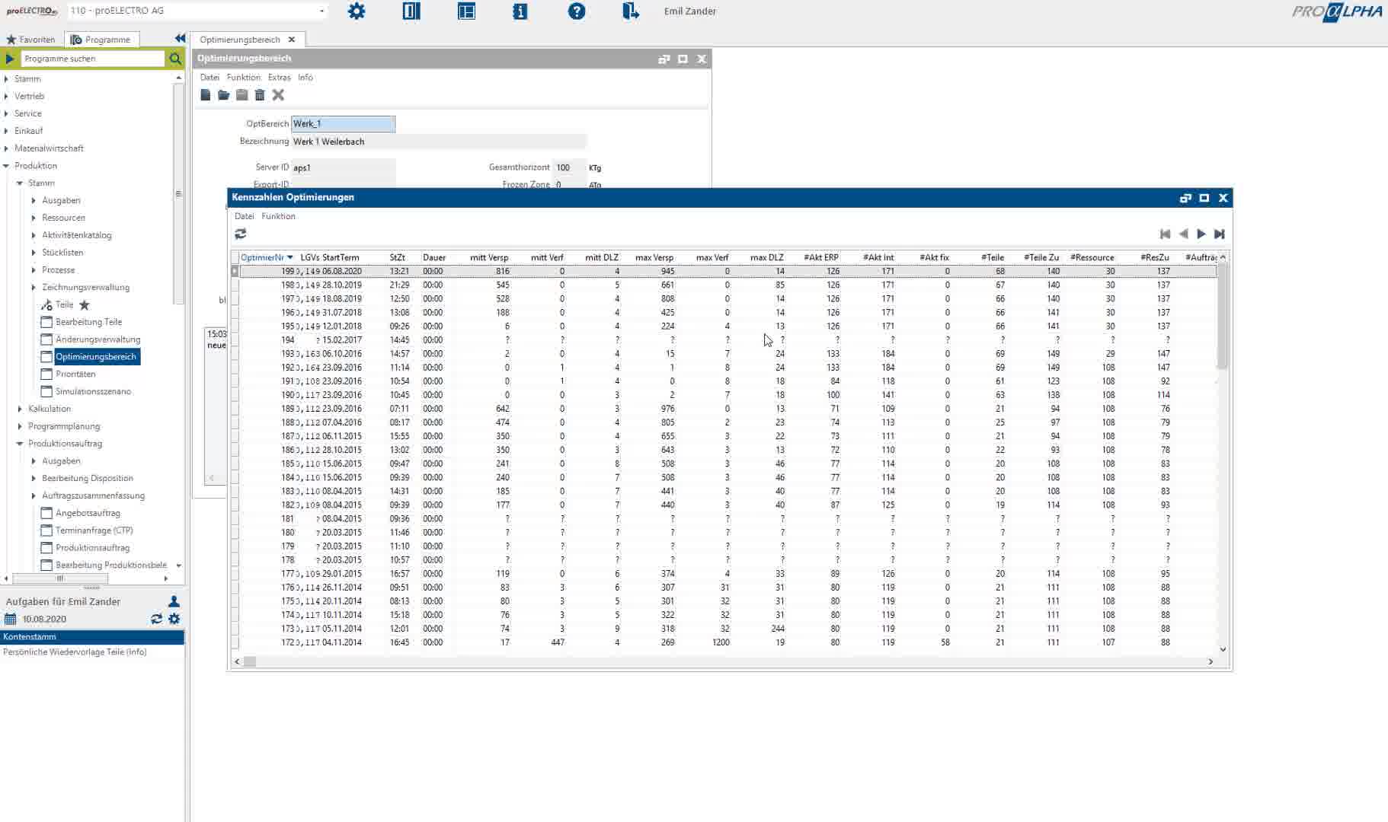The width and height of the screenshot is (1388, 822).
Task: Refresh the Kennzahlen Optimierungen list
Action: coord(241,234)
